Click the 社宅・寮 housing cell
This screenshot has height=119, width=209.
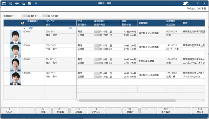174,76
